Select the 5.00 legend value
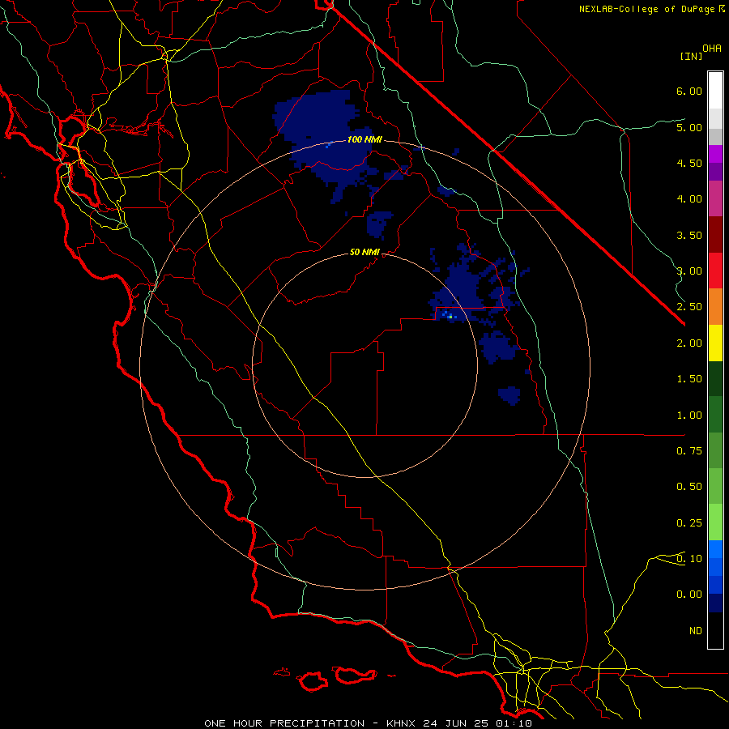729x729 pixels. [x=689, y=127]
